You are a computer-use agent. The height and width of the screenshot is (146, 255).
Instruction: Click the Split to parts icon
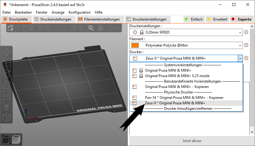point(81,28)
